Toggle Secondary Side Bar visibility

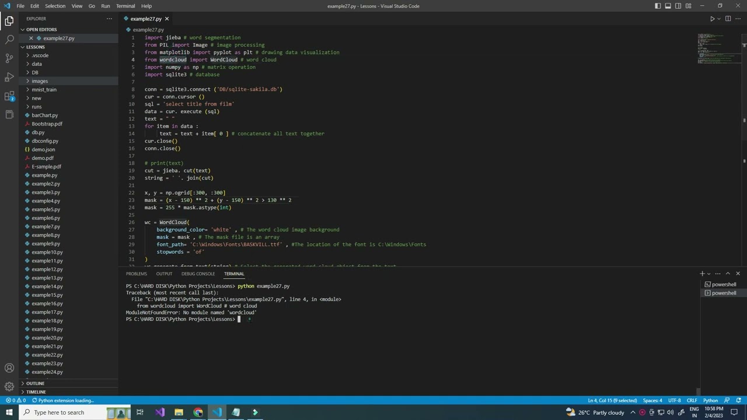(x=678, y=6)
